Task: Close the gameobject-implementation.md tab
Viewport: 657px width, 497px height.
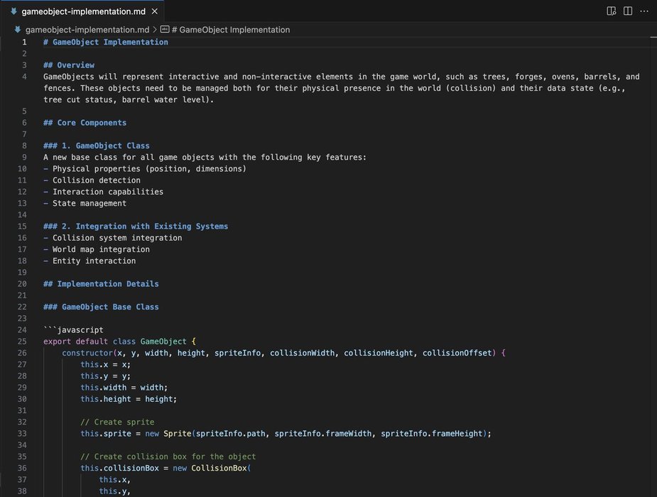Action: [x=155, y=11]
